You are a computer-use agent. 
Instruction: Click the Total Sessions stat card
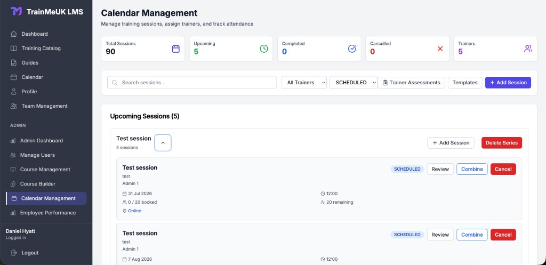point(143,49)
